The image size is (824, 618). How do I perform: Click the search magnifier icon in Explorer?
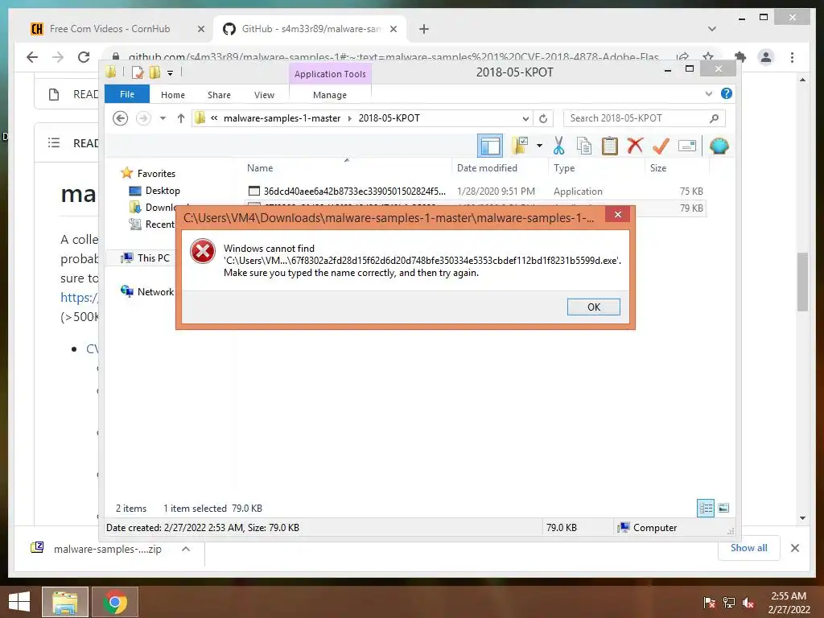coord(714,118)
